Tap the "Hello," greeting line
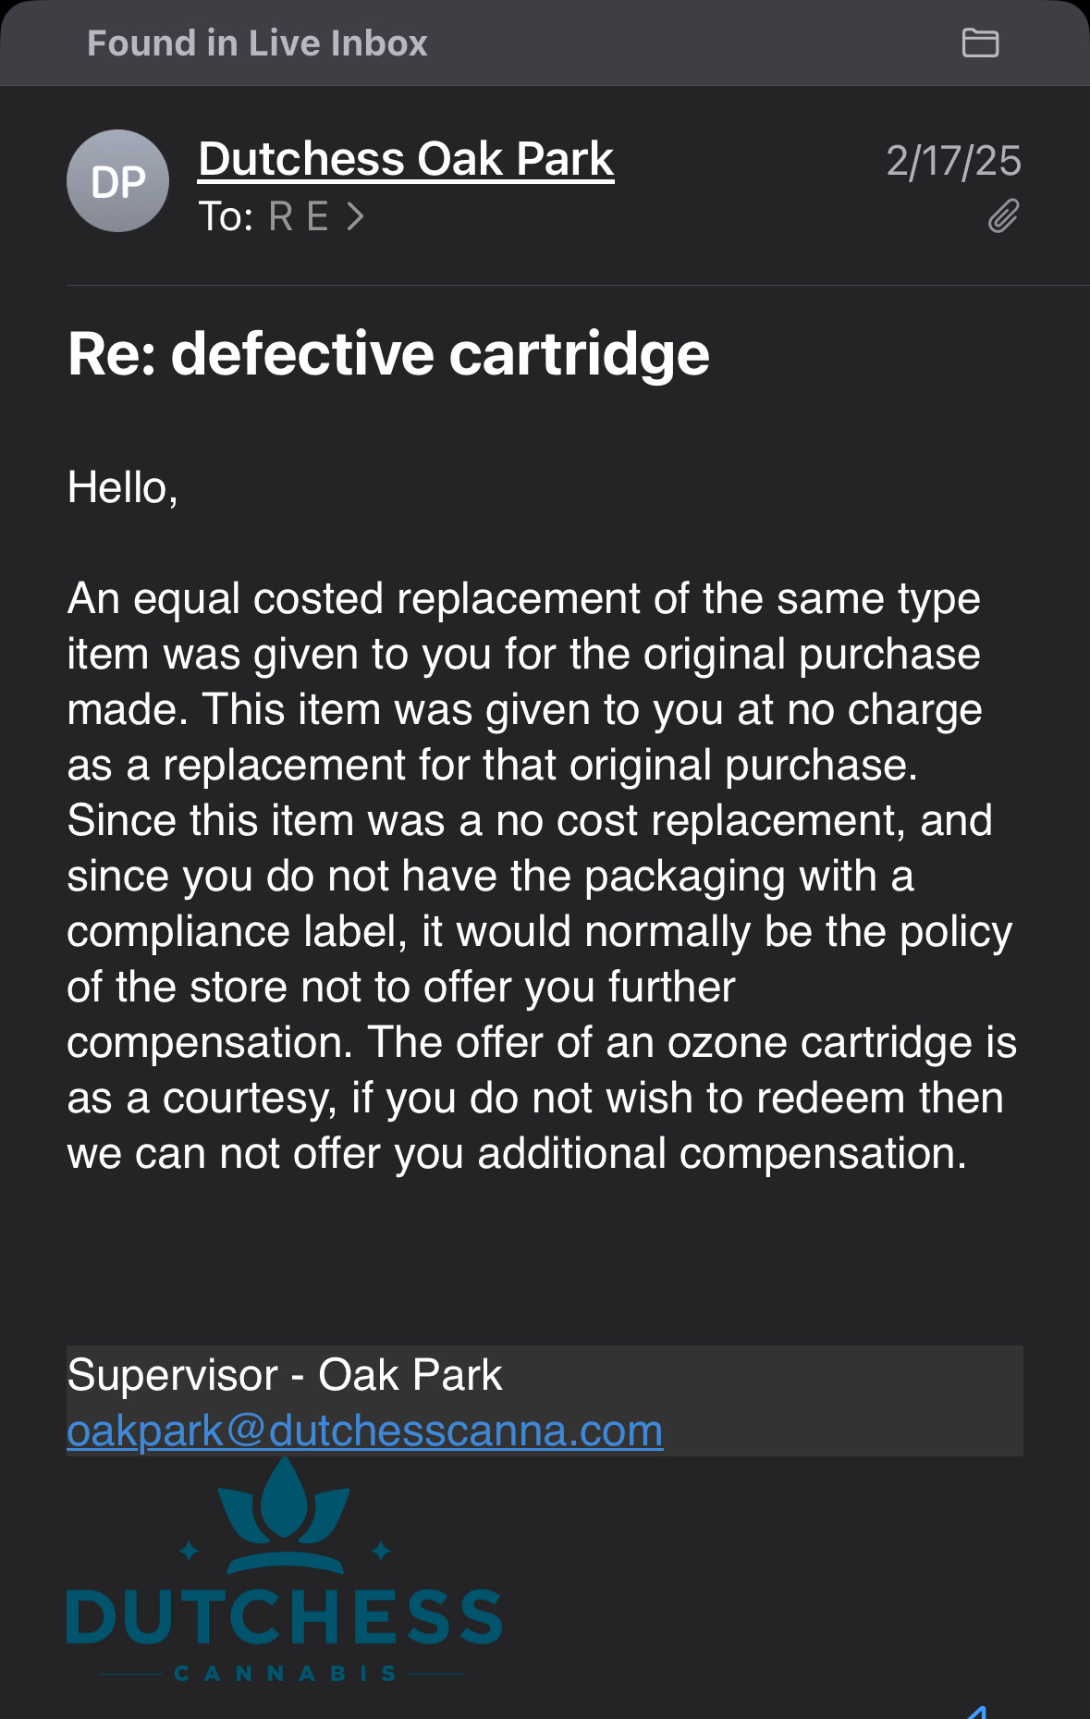 pyautogui.click(x=123, y=487)
